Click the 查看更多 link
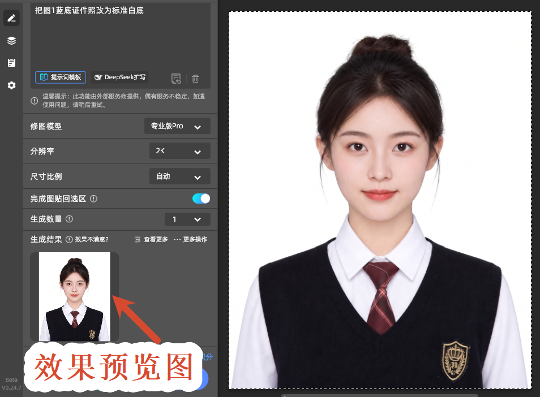Screen dimensions: 540x397 [x=151, y=239]
